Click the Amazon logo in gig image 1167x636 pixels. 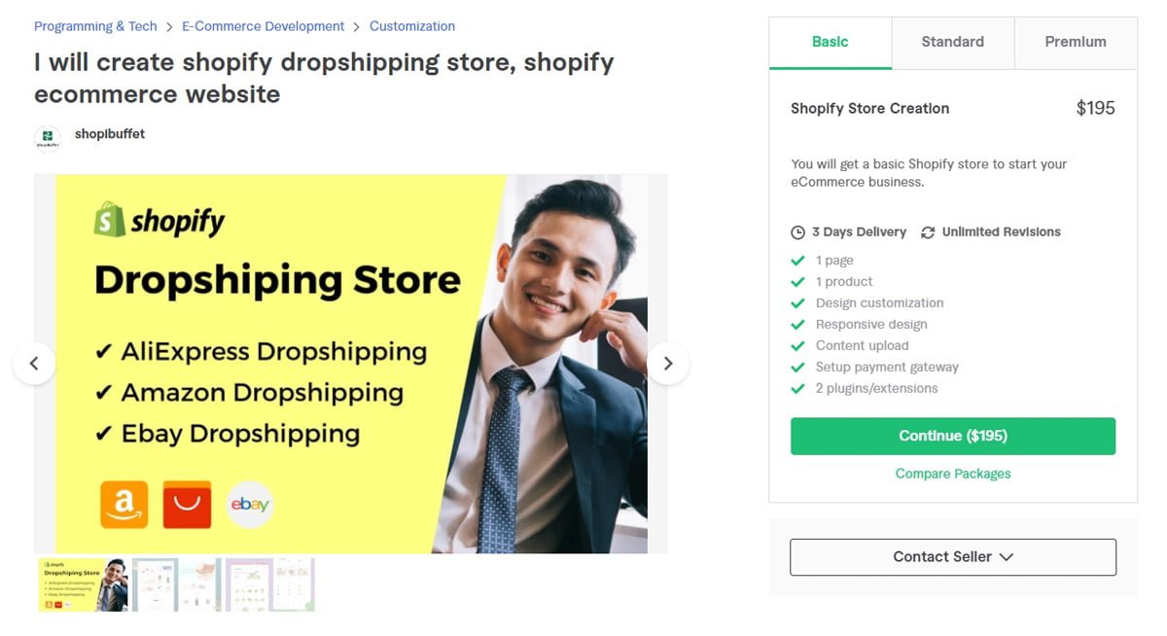pos(124,504)
